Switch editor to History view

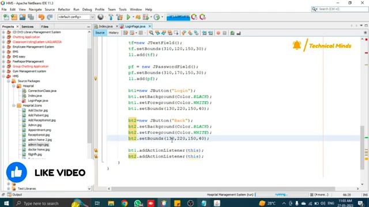[114, 33]
